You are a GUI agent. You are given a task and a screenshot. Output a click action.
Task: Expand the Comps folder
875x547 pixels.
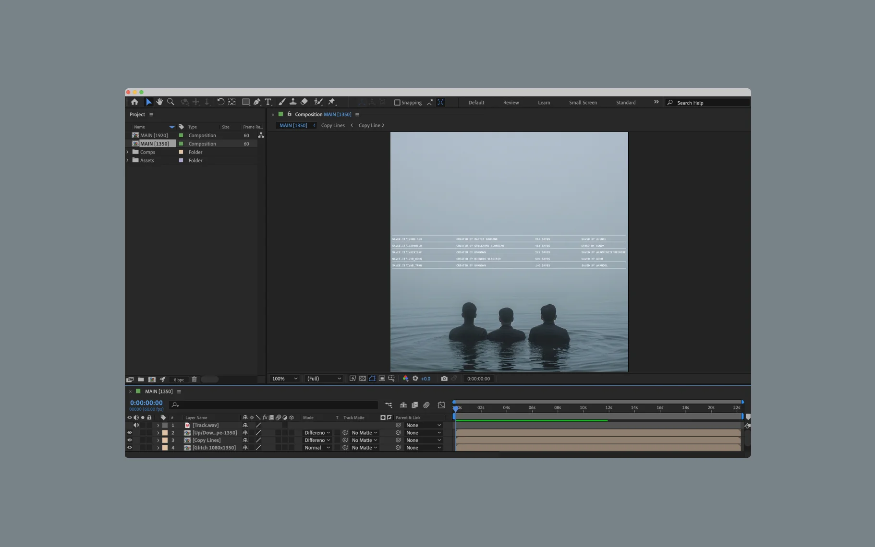[x=128, y=152]
